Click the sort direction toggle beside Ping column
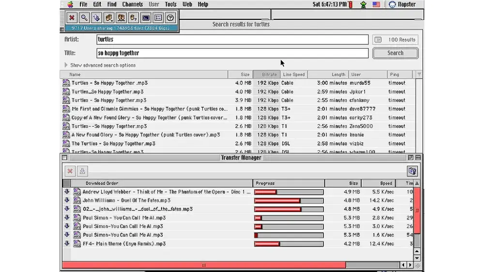Screen dimensions: 484x272 (419, 74)
